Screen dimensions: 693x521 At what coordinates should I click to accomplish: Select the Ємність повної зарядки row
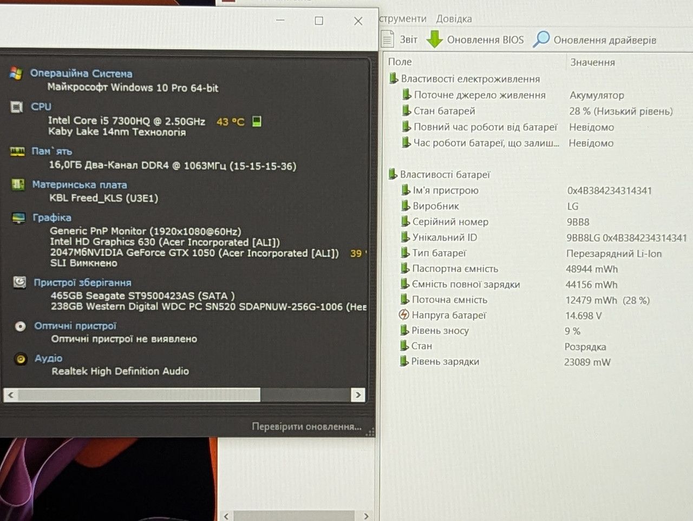coord(460,285)
